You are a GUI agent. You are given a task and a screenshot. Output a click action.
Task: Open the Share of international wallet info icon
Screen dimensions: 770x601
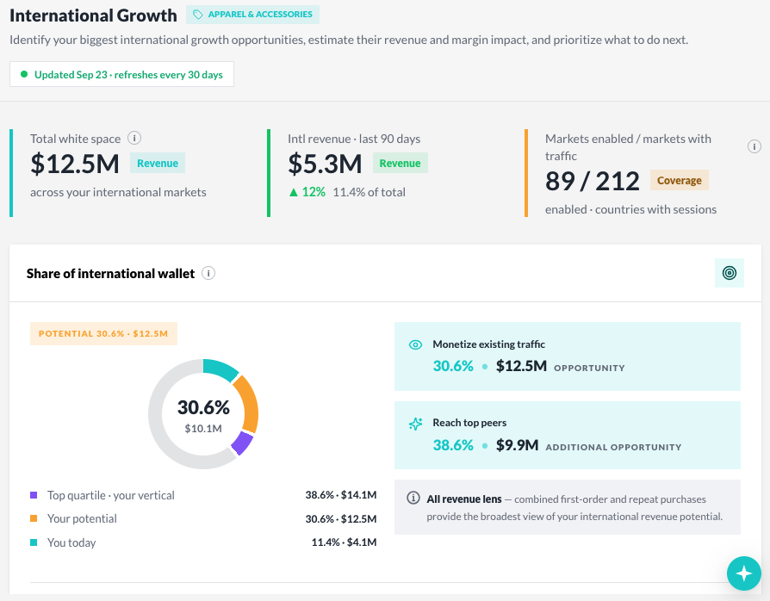pos(208,273)
